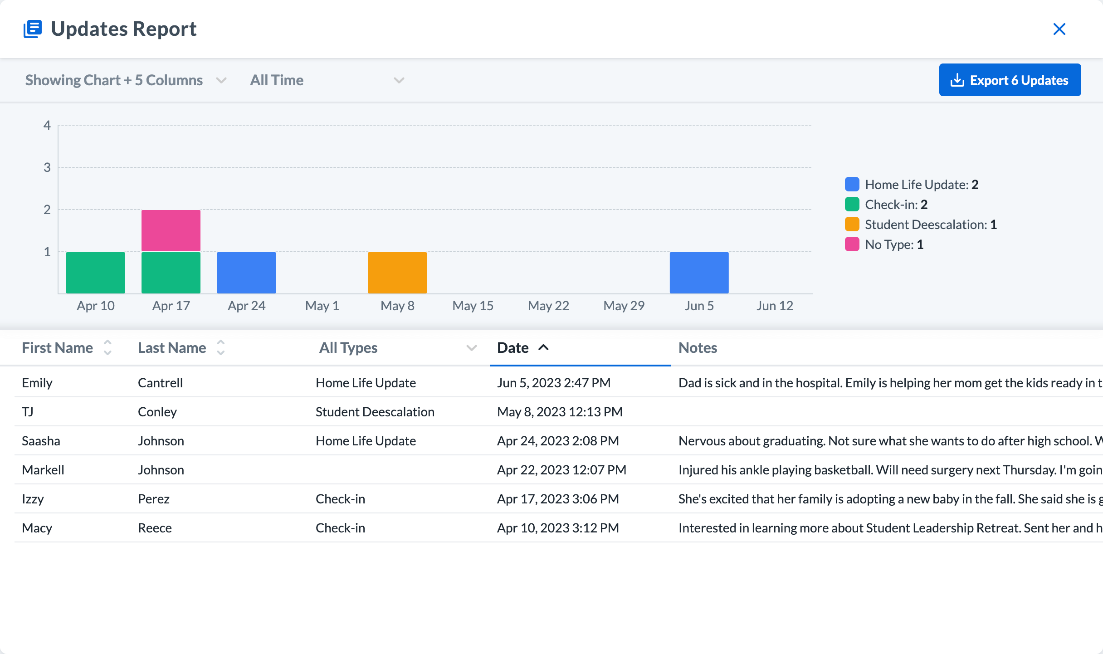1103x654 pixels.
Task: Toggle the Date column sort order
Action: (x=523, y=348)
